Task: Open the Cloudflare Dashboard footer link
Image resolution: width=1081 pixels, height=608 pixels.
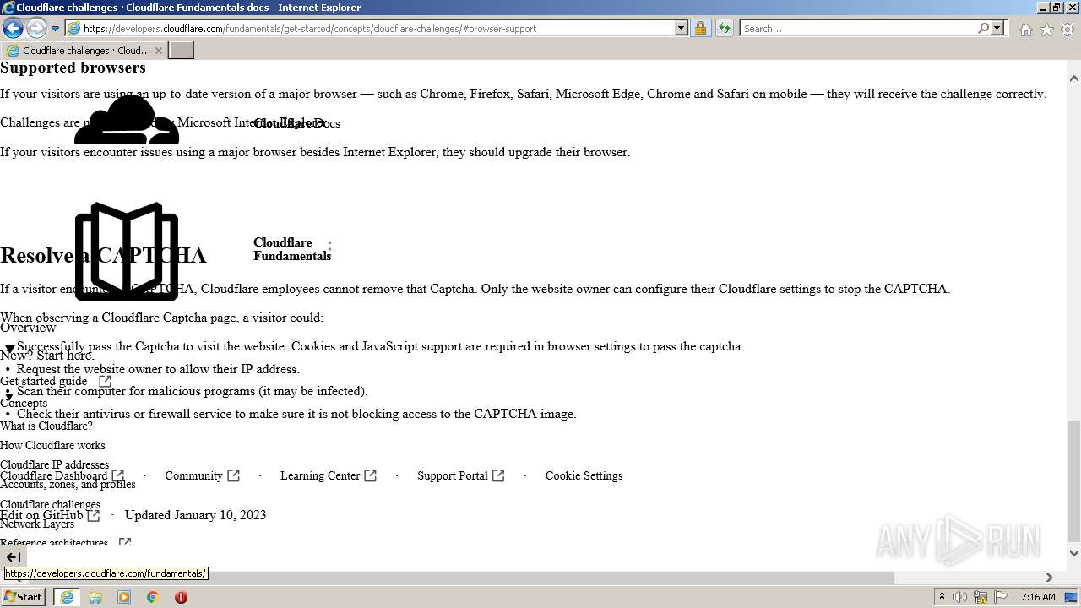Action: 54,476
